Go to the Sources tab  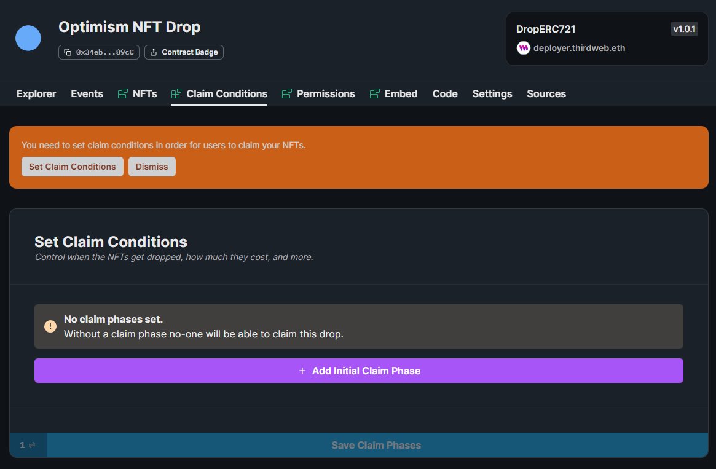(x=546, y=93)
